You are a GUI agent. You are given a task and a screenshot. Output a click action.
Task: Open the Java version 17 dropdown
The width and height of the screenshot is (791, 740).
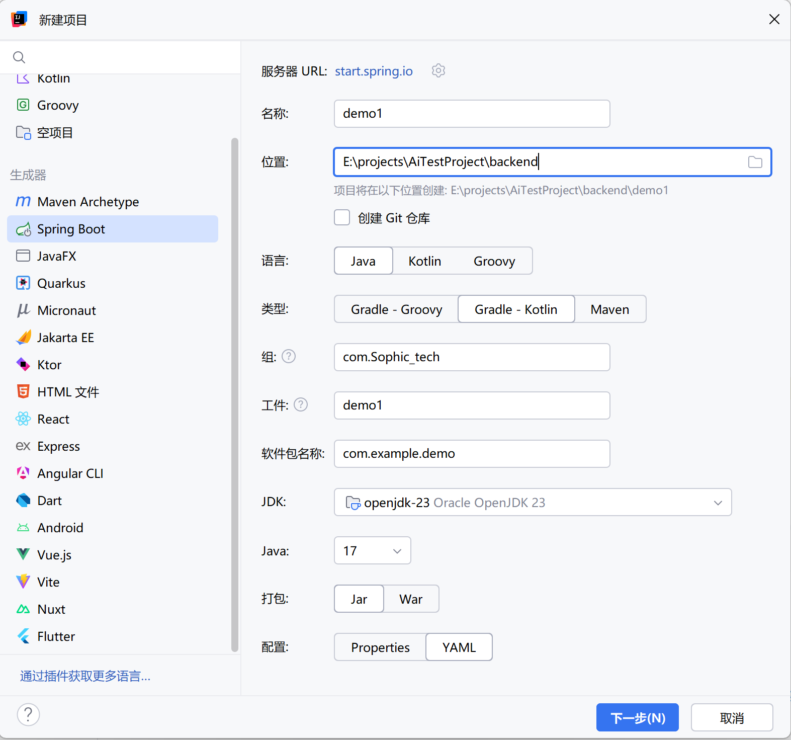click(x=373, y=550)
